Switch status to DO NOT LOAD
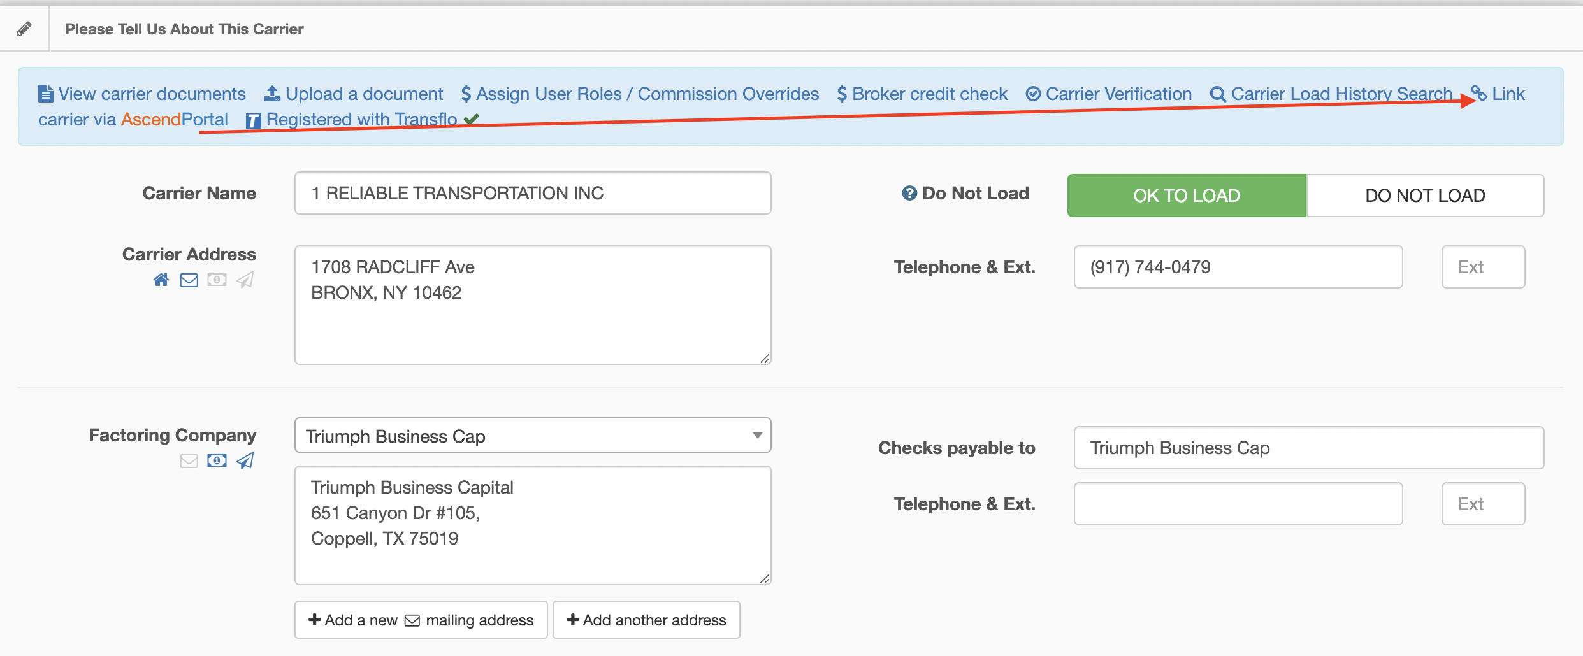Image resolution: width=1583 pixels, height=656 pixels. (x=1425, y=196)
